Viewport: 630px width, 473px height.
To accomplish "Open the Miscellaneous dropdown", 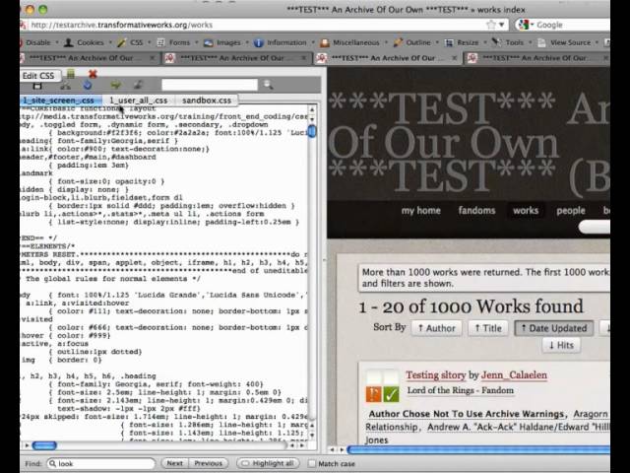I will pyautogui.click(x=353, y=42).
